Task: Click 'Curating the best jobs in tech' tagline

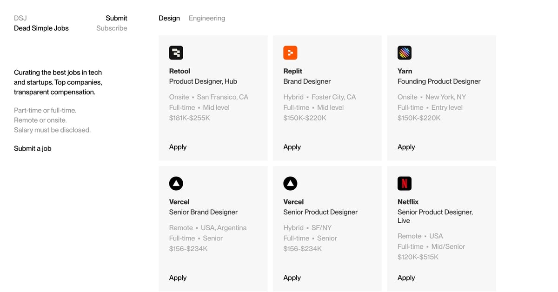Action: coord(58,72)
